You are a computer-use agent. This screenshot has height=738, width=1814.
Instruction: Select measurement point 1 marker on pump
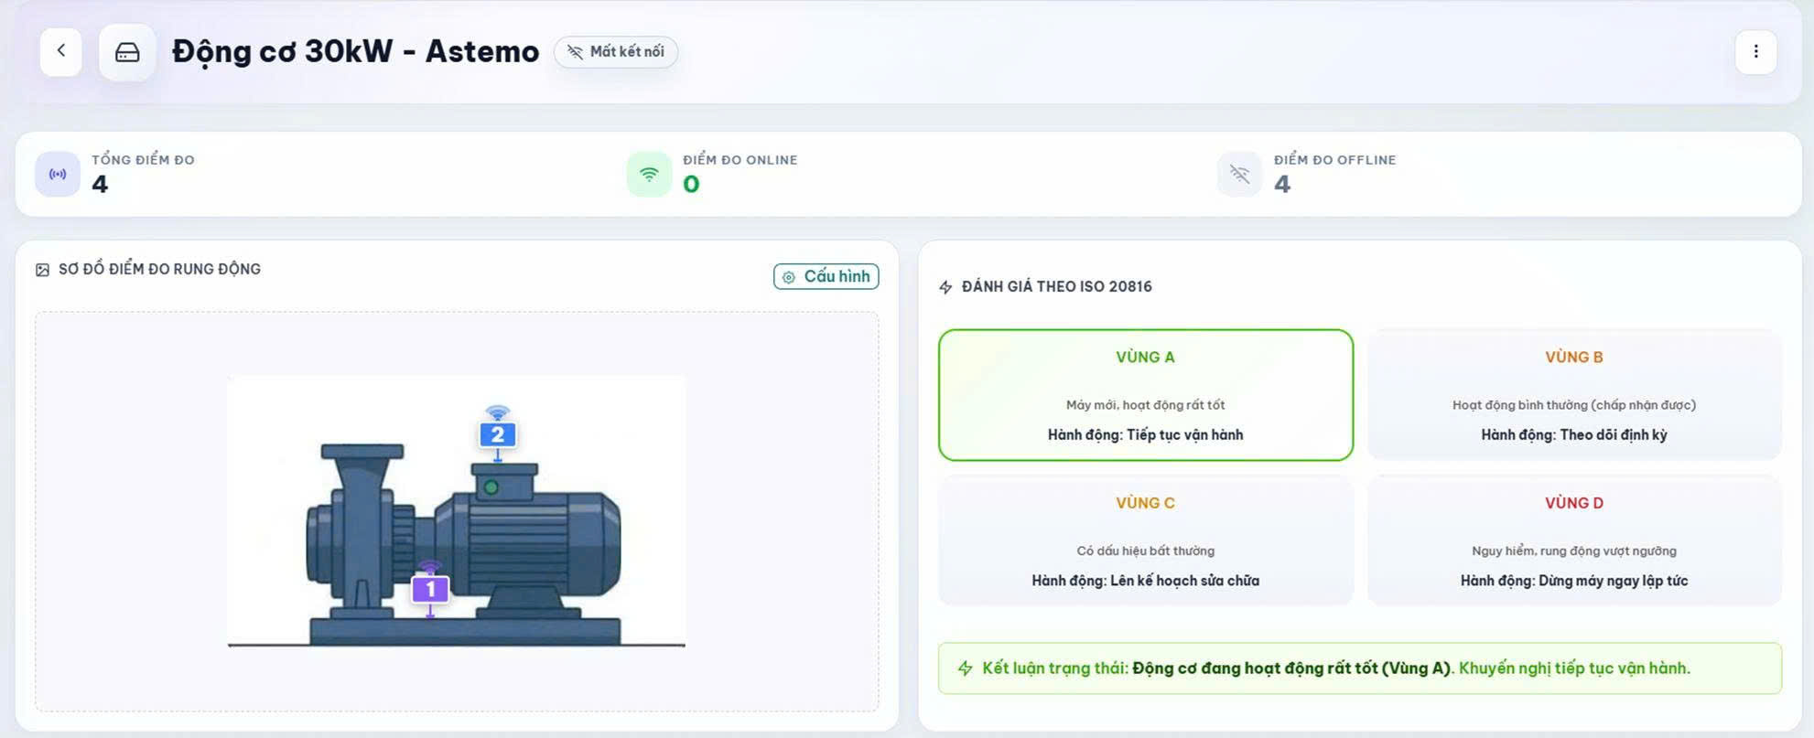pyautogui.click(x=430, y=589)
